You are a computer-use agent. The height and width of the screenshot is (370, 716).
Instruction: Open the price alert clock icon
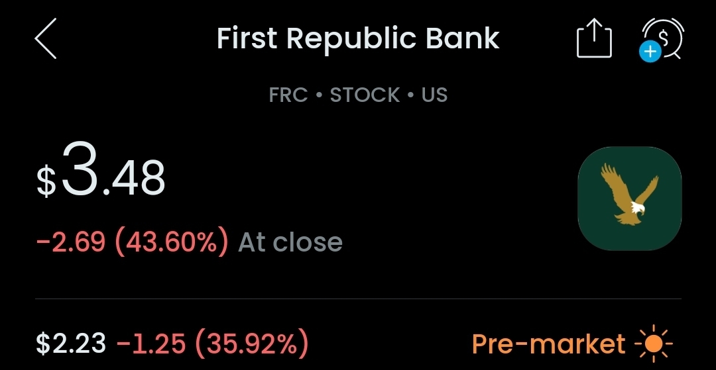663,40
